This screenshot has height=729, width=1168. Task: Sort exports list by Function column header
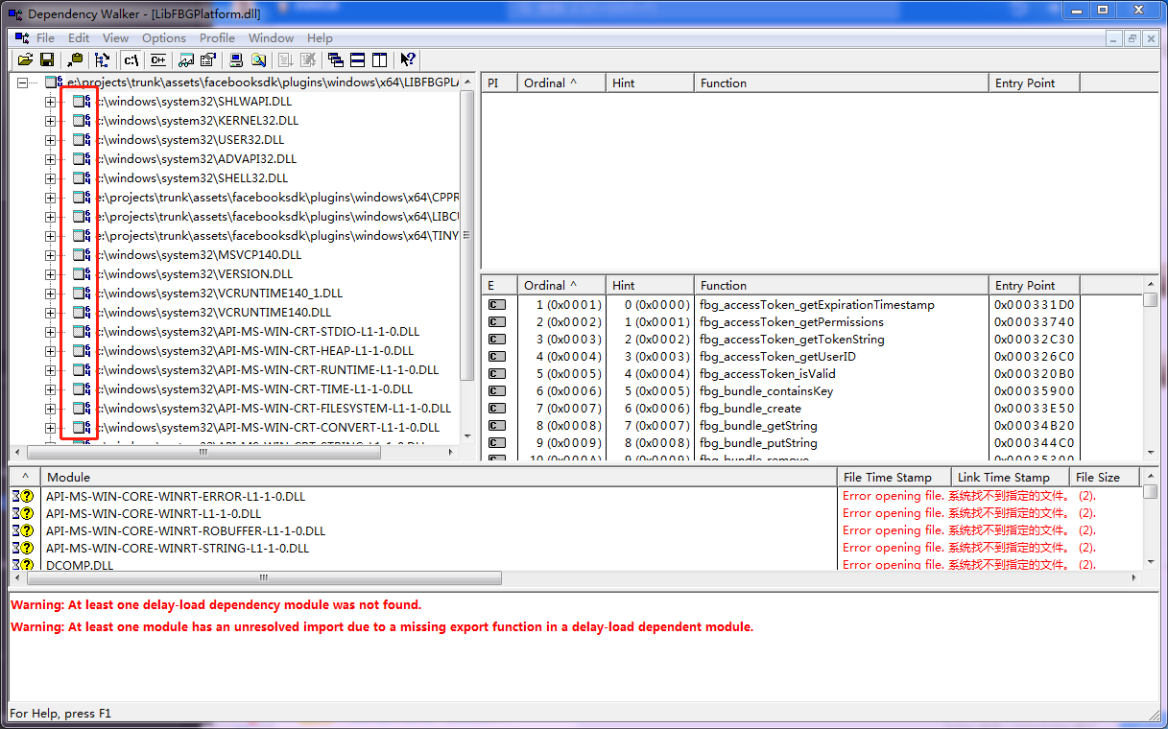coord(841,285)
